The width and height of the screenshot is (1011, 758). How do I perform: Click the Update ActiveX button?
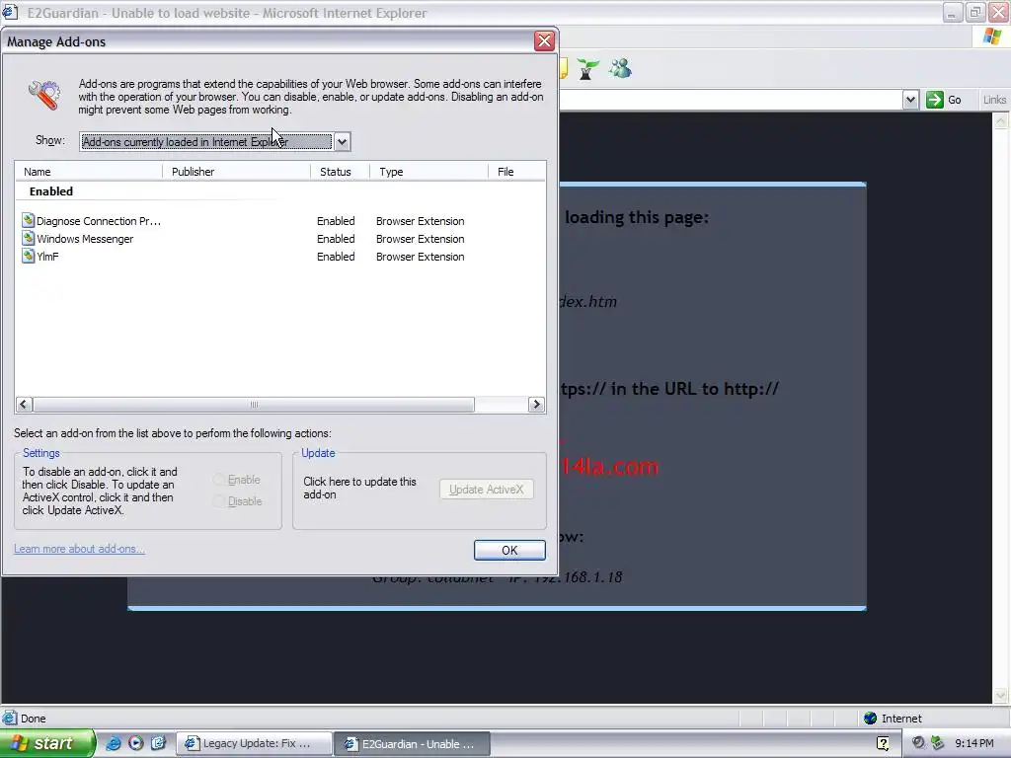pos(486,490)
